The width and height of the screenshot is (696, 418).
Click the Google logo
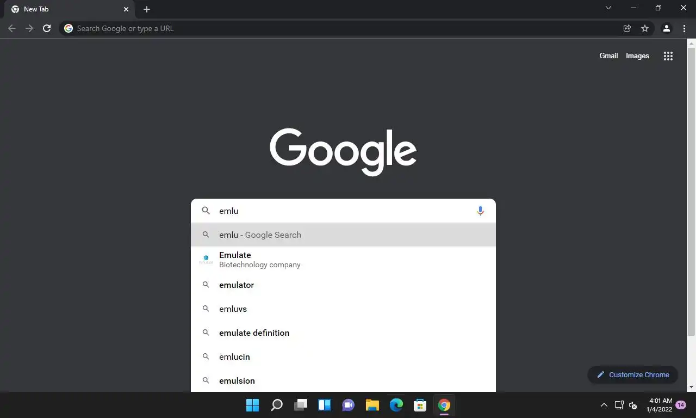(x=343, y=152)
